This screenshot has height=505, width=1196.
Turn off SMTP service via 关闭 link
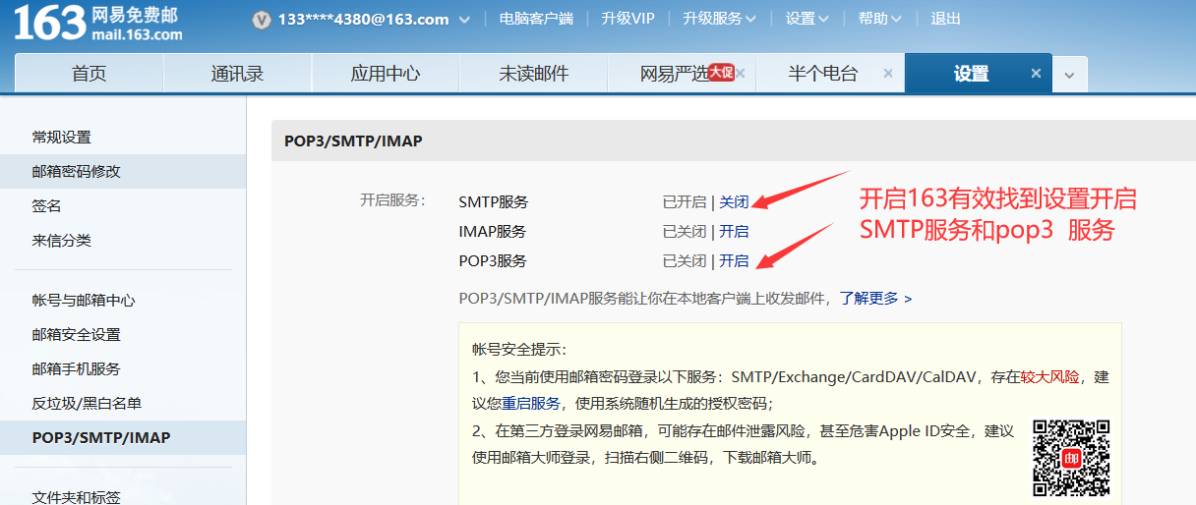(734, 202)
